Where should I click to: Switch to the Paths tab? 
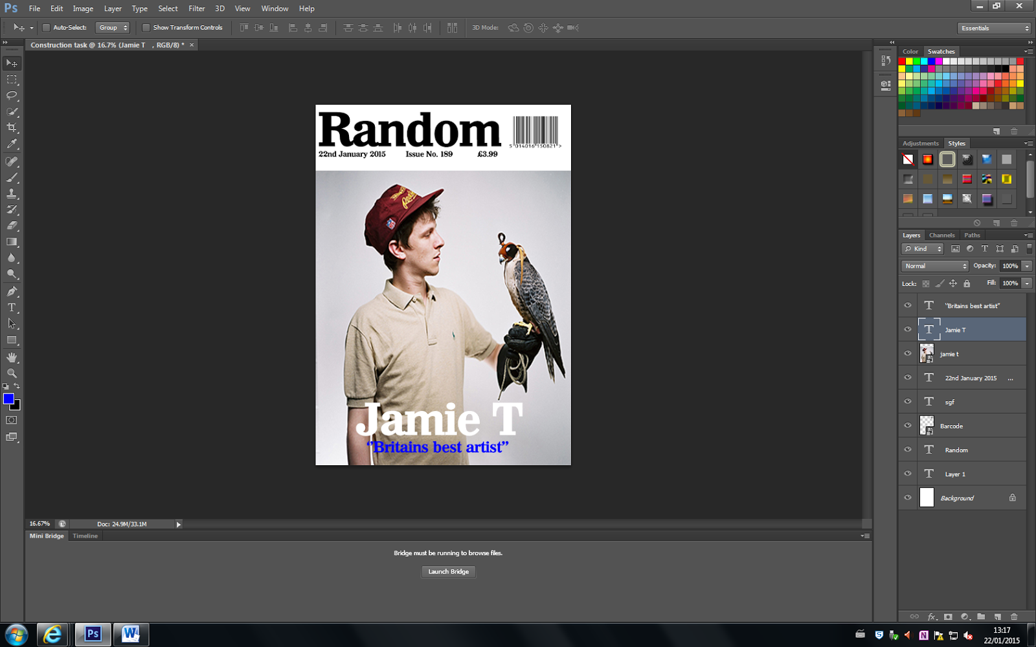point(972,235)
